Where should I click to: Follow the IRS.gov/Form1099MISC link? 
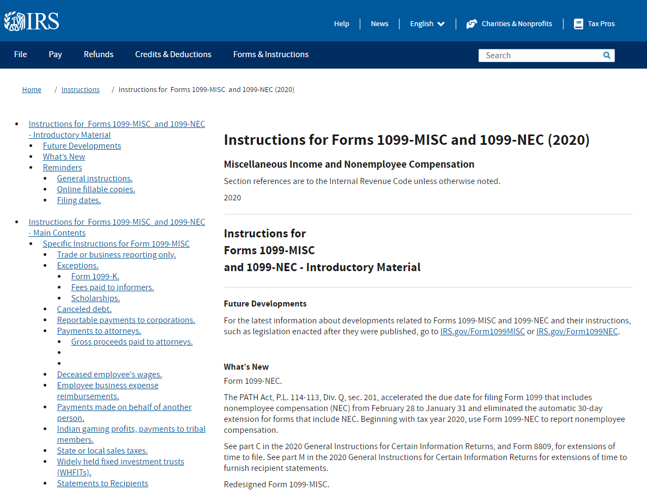point(482,332)
